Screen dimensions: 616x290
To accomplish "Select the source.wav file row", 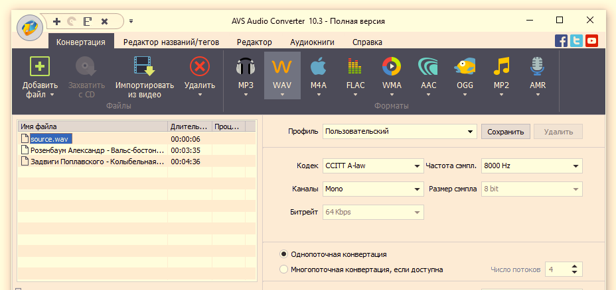I will (137, 138).
